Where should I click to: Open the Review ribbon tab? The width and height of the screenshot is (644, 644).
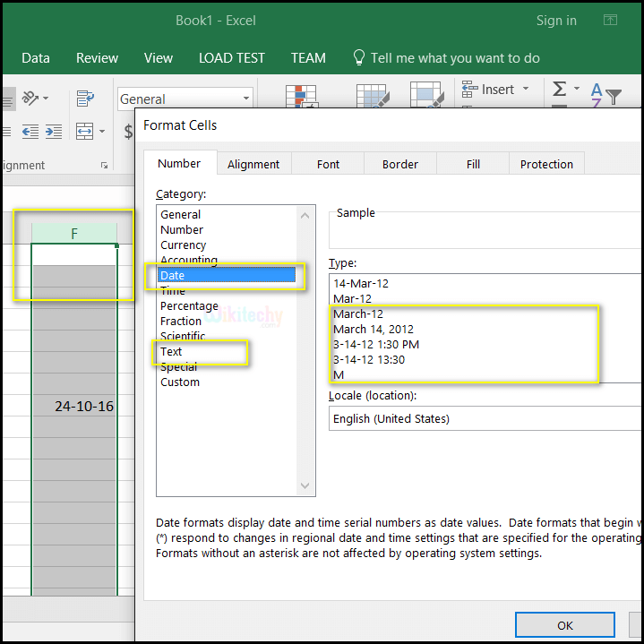pos(97,58)
